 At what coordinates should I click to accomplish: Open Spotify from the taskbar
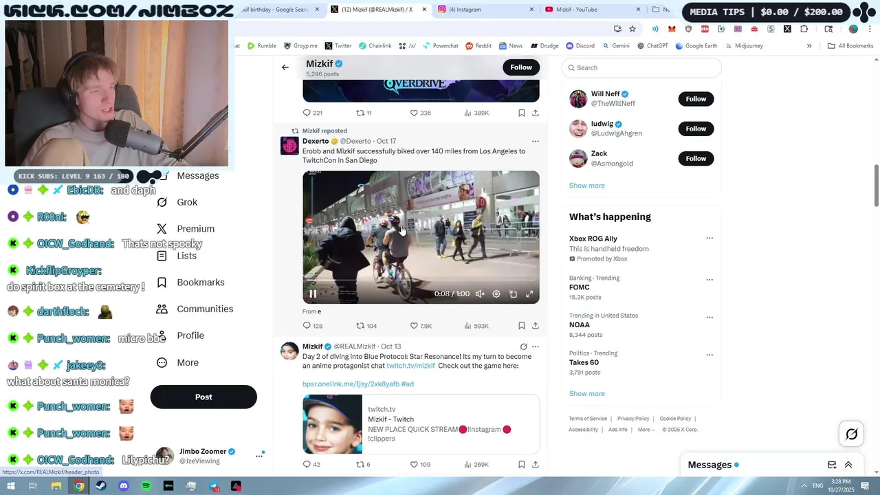(146, 486)
